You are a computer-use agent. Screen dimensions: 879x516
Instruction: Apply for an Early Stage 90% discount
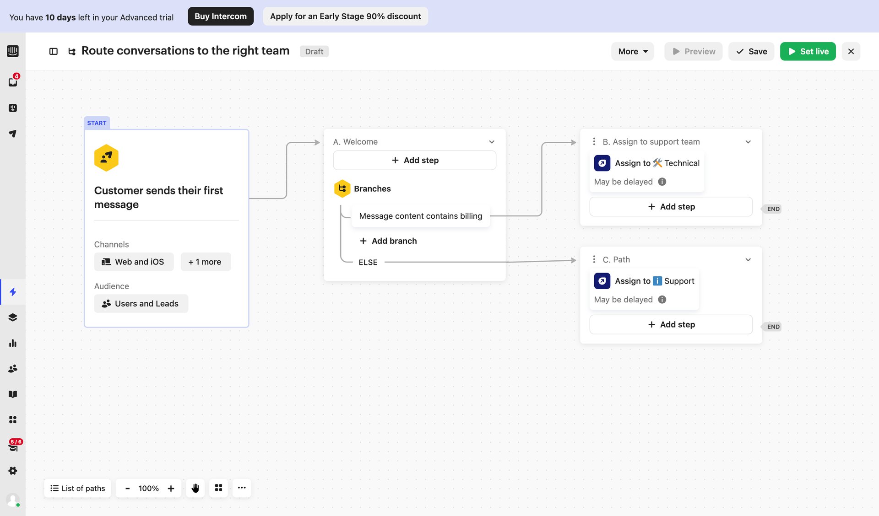345,16
